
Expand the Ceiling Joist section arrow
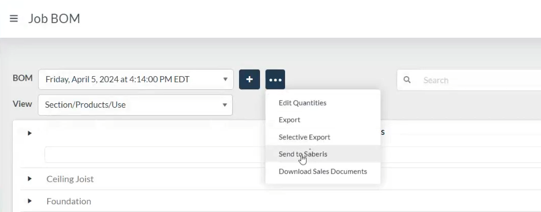pos(30,179)
